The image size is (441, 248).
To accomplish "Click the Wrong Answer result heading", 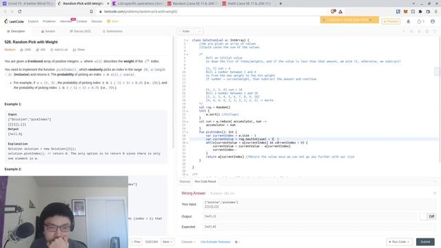I will click(x=194, y=194).
